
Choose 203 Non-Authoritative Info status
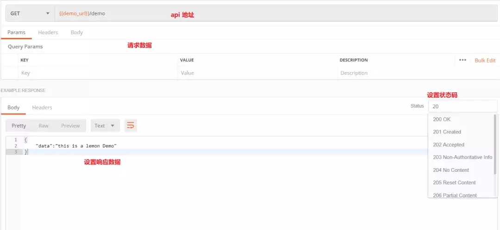(x=461, y=157)
